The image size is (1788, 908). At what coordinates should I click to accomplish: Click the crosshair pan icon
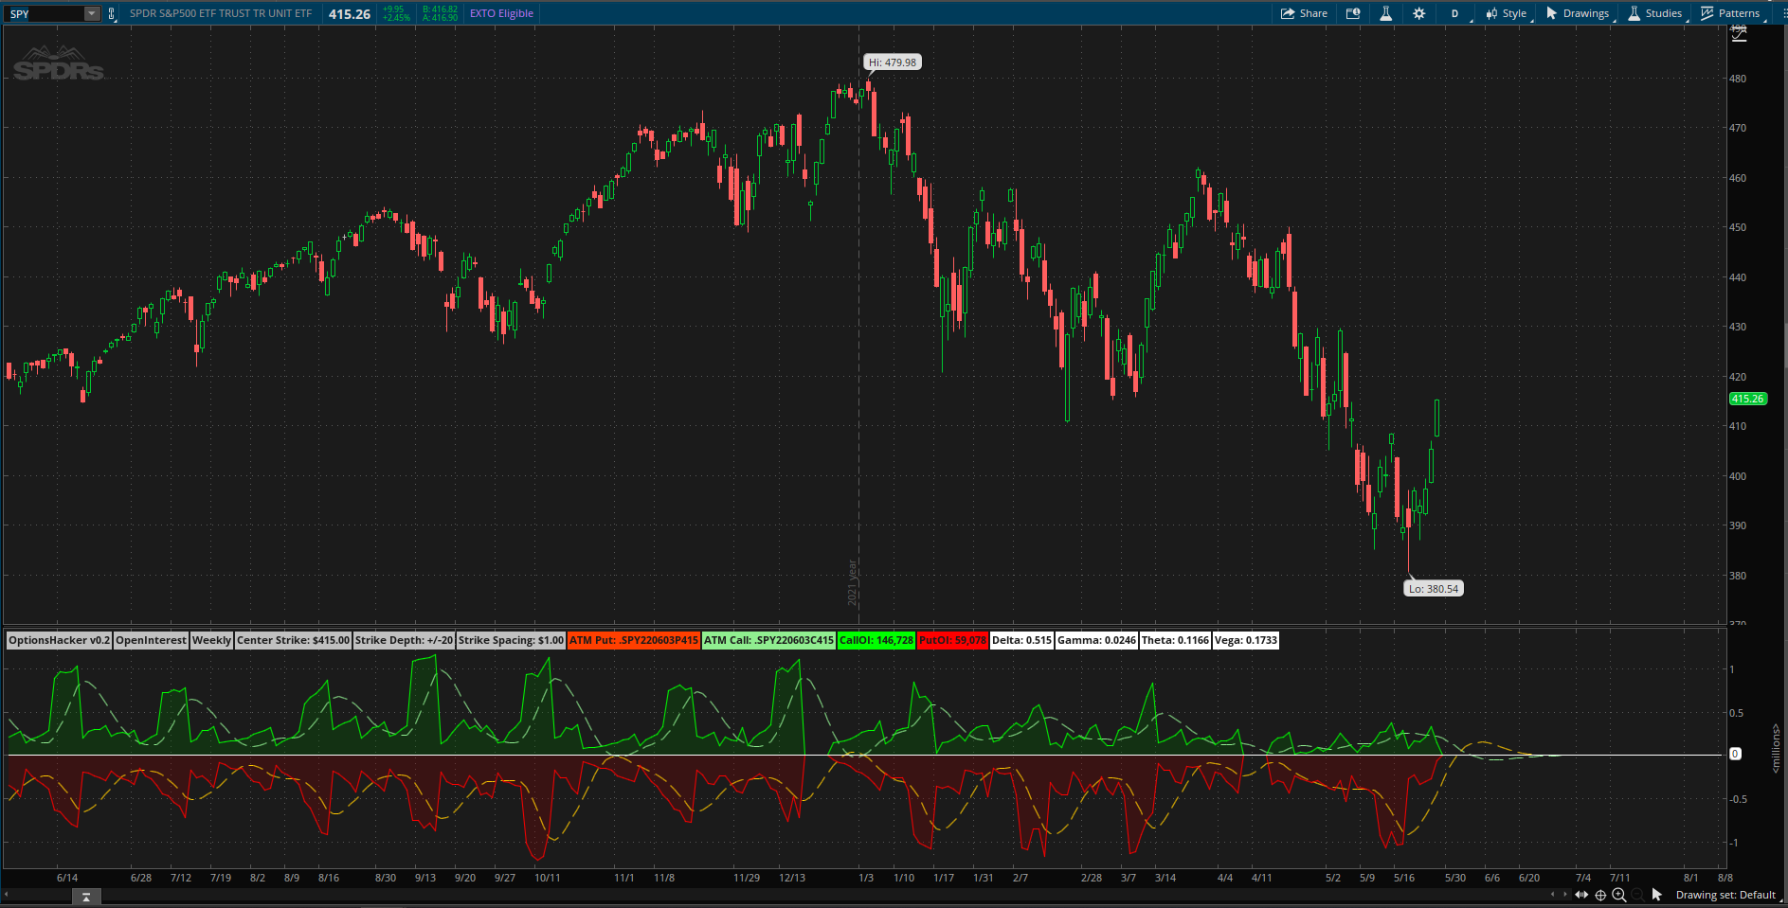(x=1600, y=895)
